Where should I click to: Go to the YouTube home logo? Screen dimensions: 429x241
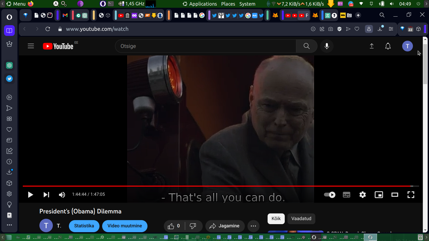coord(58,46)
